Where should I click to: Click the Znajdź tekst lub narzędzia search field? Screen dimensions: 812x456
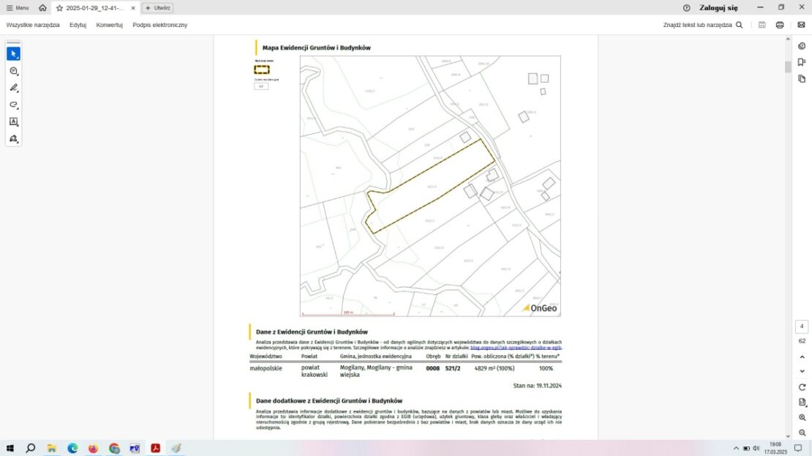click(x=703, y=25)
